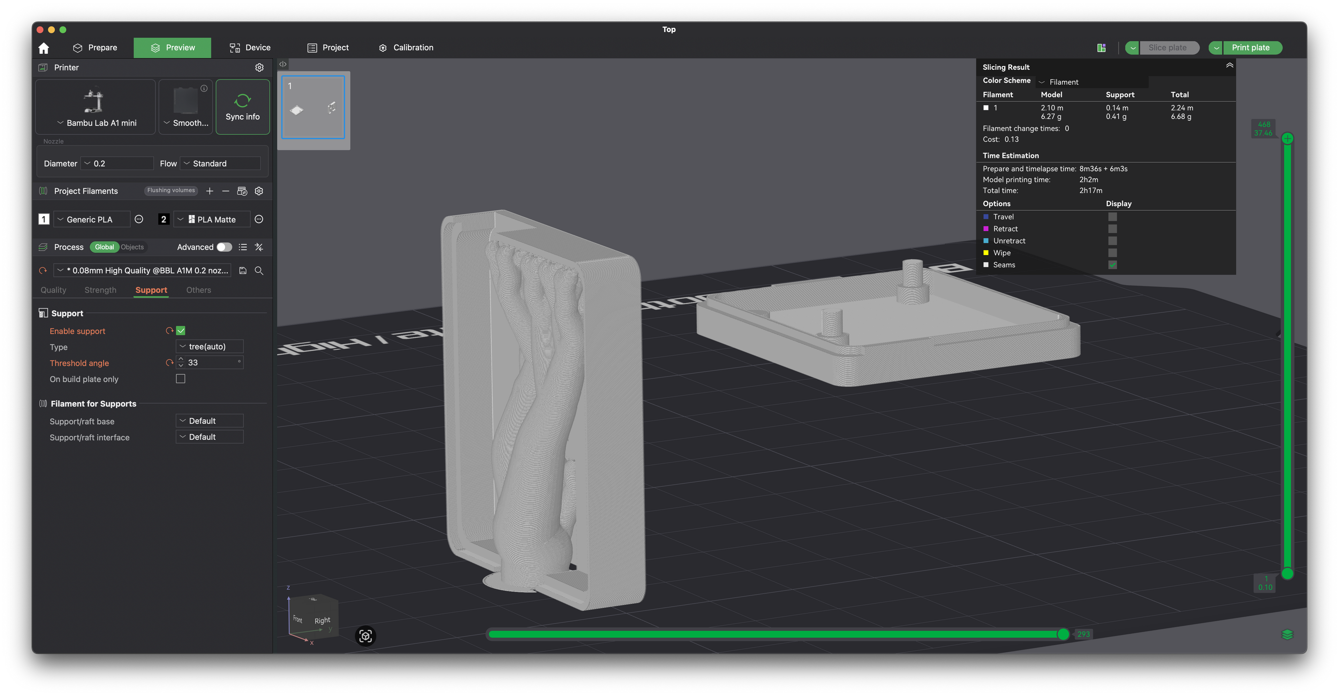
Task: Open Print plate options arrow
Action: pos(1216,48)
